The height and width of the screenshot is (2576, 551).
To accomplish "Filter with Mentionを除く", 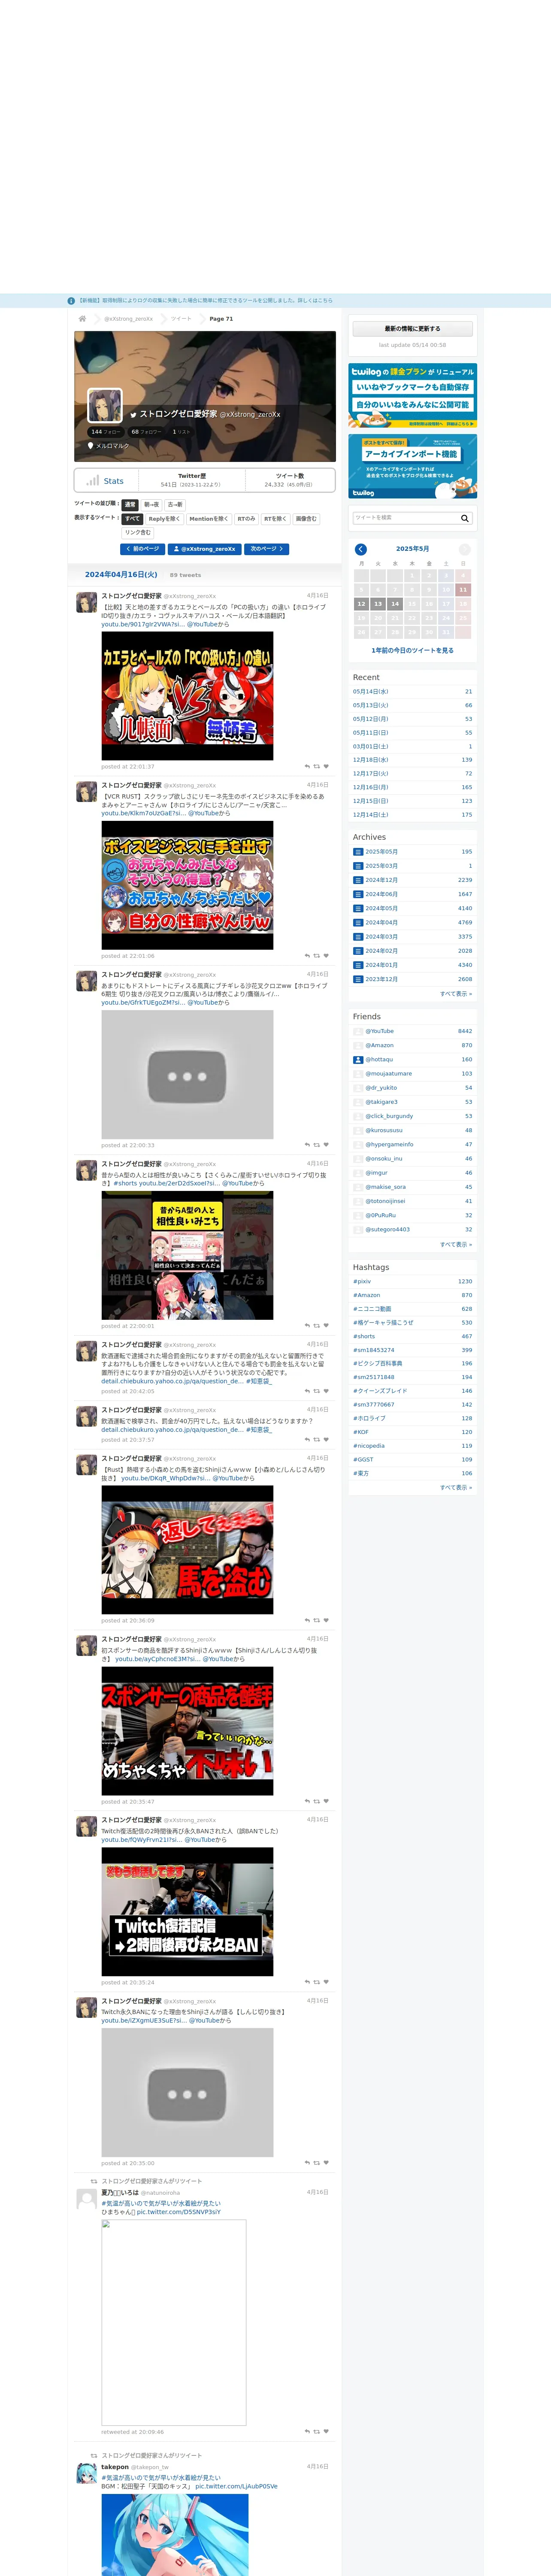I will tap(208, 519).
